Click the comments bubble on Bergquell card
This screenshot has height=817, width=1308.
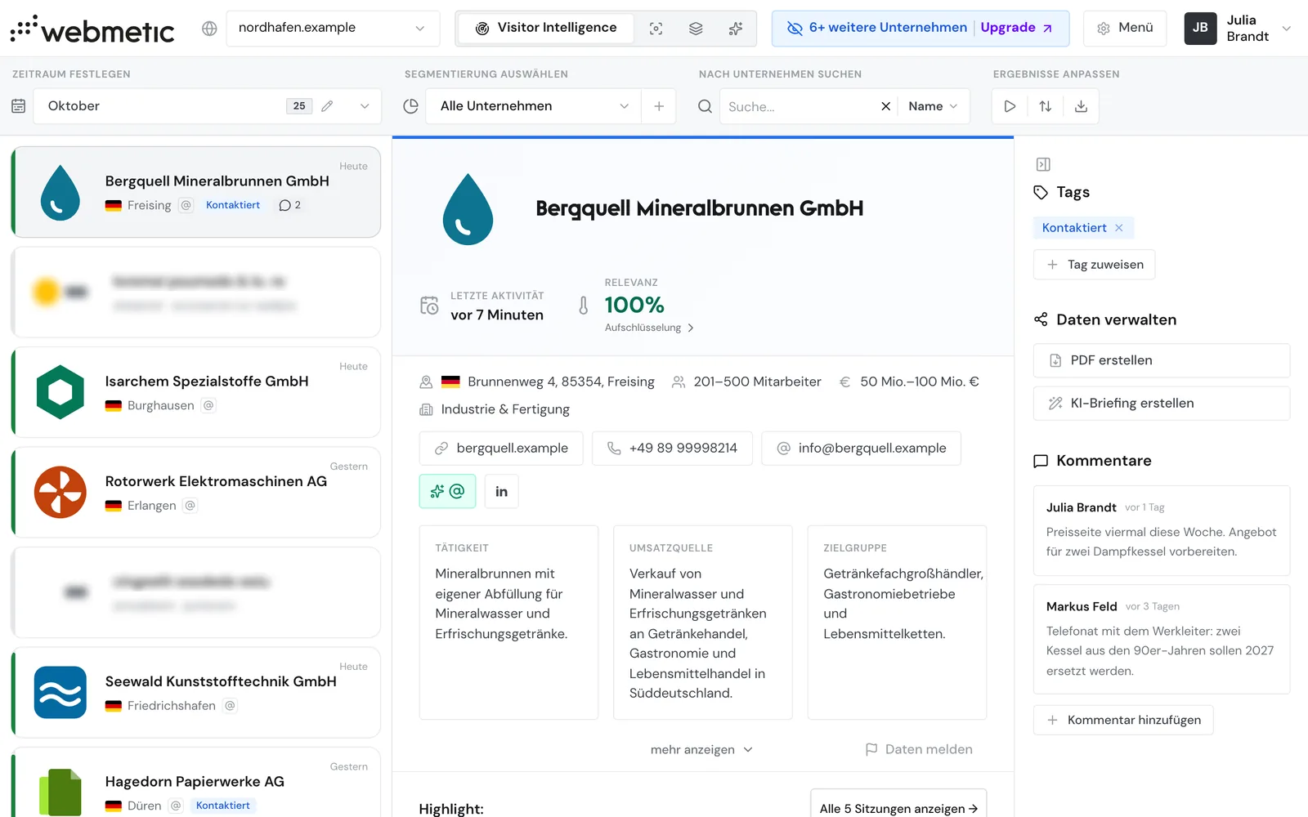pos(289,205)
